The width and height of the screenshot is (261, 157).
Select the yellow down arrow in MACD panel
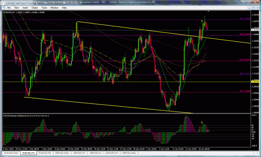tap(202, 123)
